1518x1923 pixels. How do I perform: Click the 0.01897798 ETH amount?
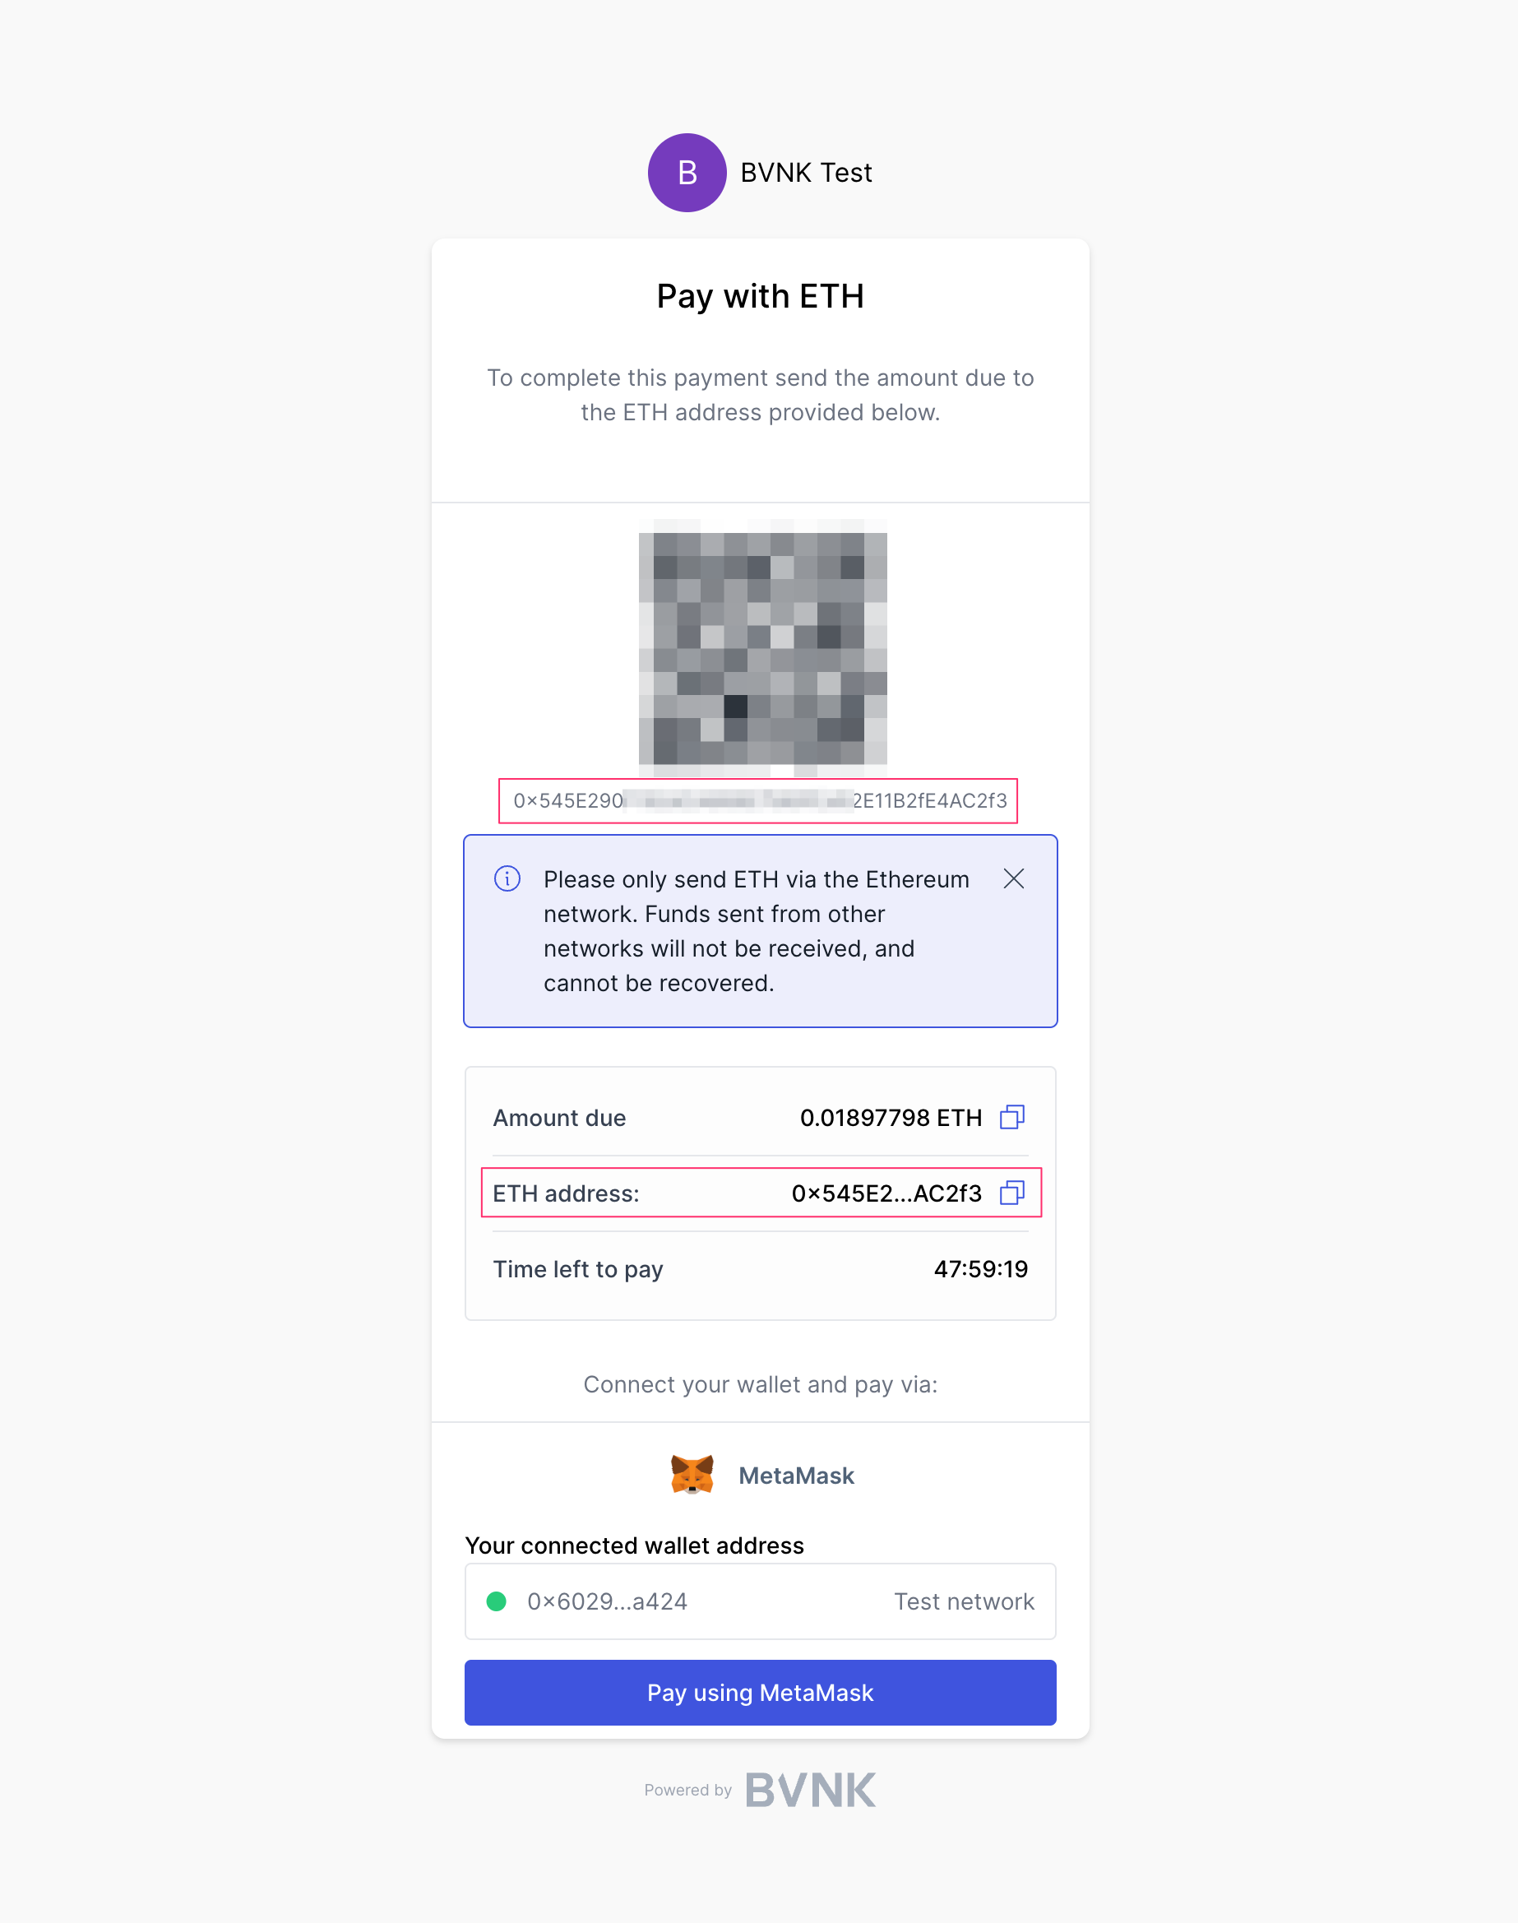(891, 1118)
